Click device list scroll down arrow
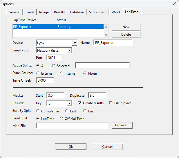 coord(106,35)
